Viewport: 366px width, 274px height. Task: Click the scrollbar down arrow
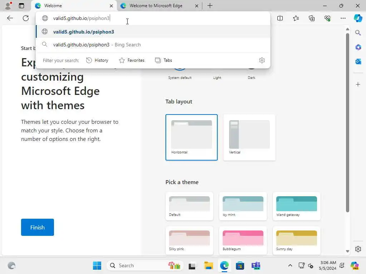(x=347, y=251)
